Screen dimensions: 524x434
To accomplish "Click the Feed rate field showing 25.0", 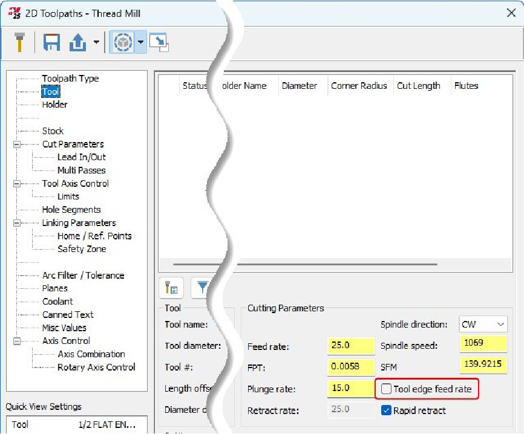I will click(x=351, y=346).
